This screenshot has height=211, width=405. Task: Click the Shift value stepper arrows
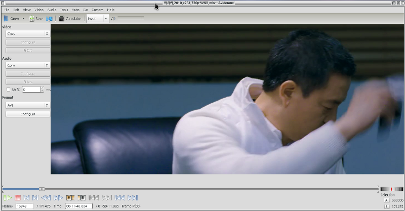pos(43,90)
